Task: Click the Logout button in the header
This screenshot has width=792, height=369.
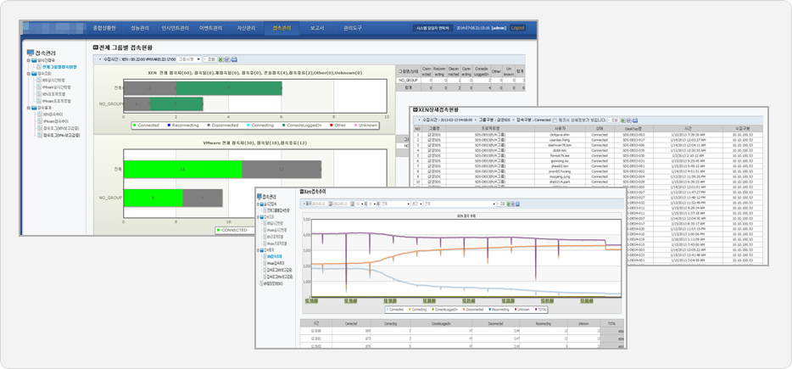Action: 517,28
